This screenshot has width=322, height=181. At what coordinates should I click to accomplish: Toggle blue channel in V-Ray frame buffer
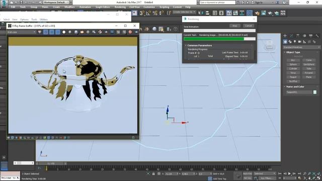[x=58, y=32]
